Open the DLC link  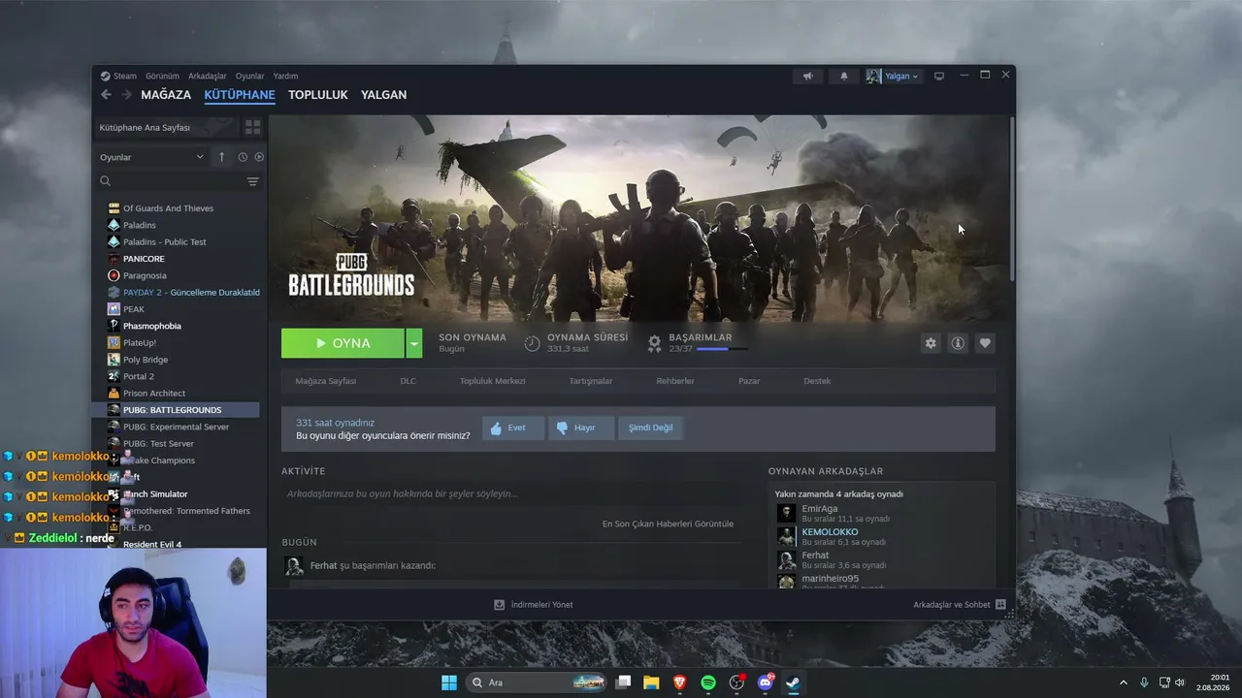click(x=408, y=381)
